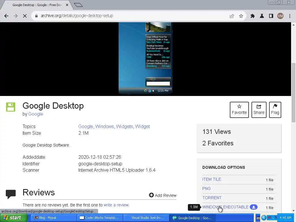Switch to Code::Blocks Template taskbar window
Viewport: 296px width, 222px height.
pos(99,218)
